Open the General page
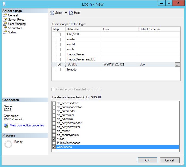186x167 pixels. [x=13, y=15]
